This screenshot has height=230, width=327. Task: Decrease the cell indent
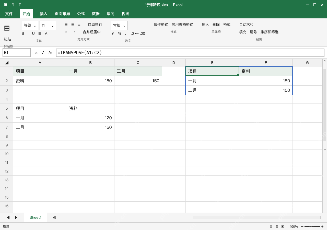[67, 32]
